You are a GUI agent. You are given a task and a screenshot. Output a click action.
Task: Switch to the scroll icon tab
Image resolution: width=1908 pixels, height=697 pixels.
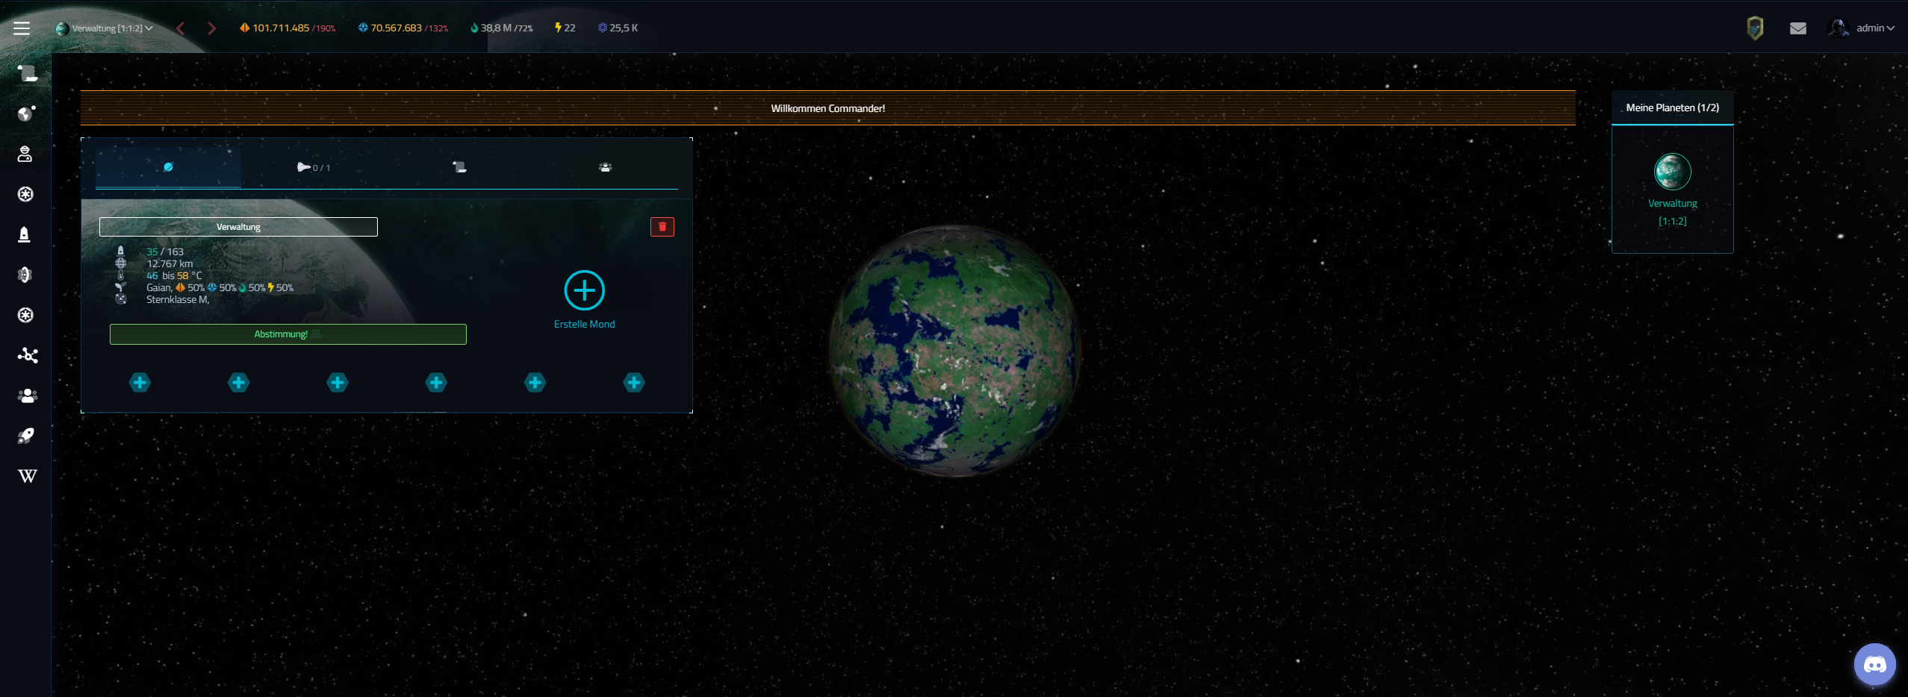(459, 167)
